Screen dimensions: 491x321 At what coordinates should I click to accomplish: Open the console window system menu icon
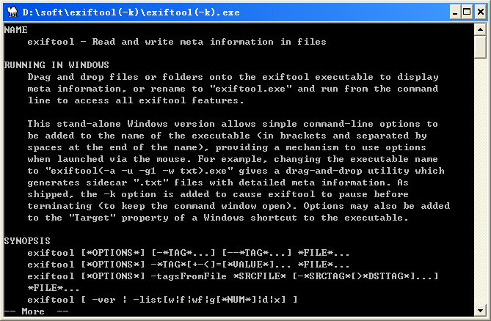pyautogui.click(x=11, y=12)
